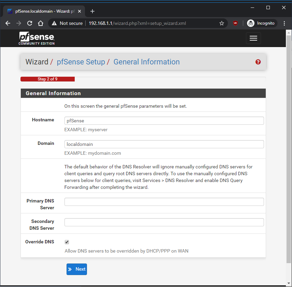Focus the Domain input field
292x287 pixels.
click(164, 144)
